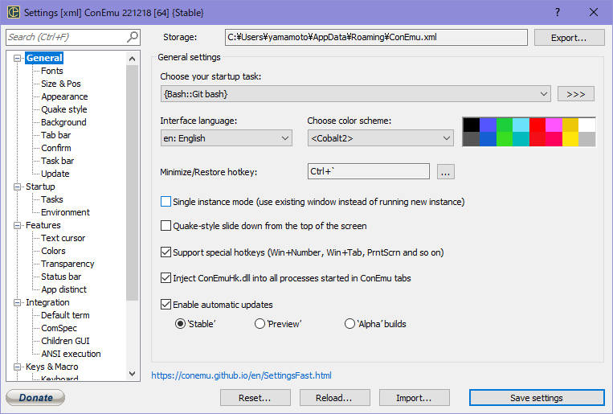Click the Export... button
The height and width of the screenshot is (414, 613).
coord(569,38)
